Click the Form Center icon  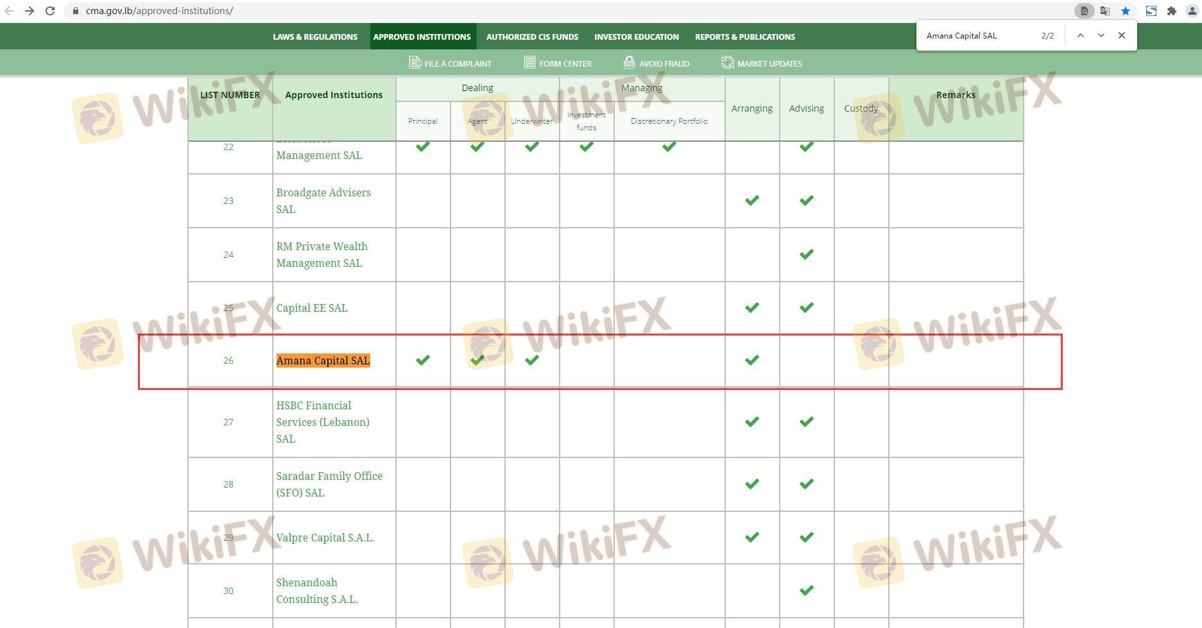(529, 62)
